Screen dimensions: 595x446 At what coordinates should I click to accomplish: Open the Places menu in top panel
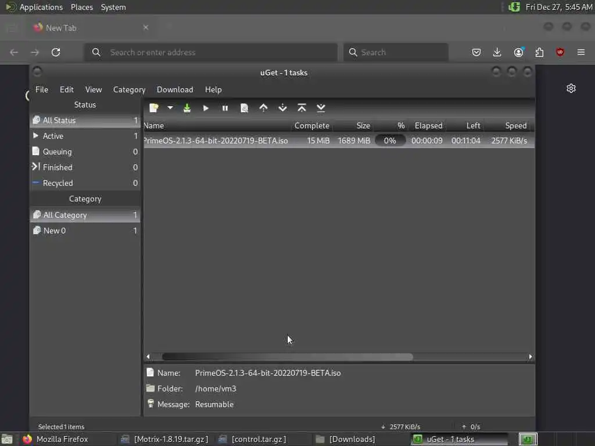tap(81, 7)
